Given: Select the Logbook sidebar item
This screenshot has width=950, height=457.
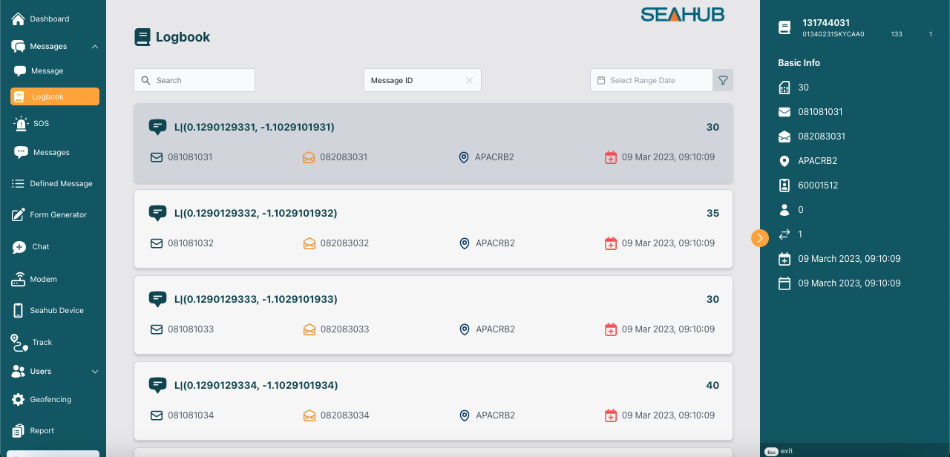Looking at the screenshot, I should point(55,96).
